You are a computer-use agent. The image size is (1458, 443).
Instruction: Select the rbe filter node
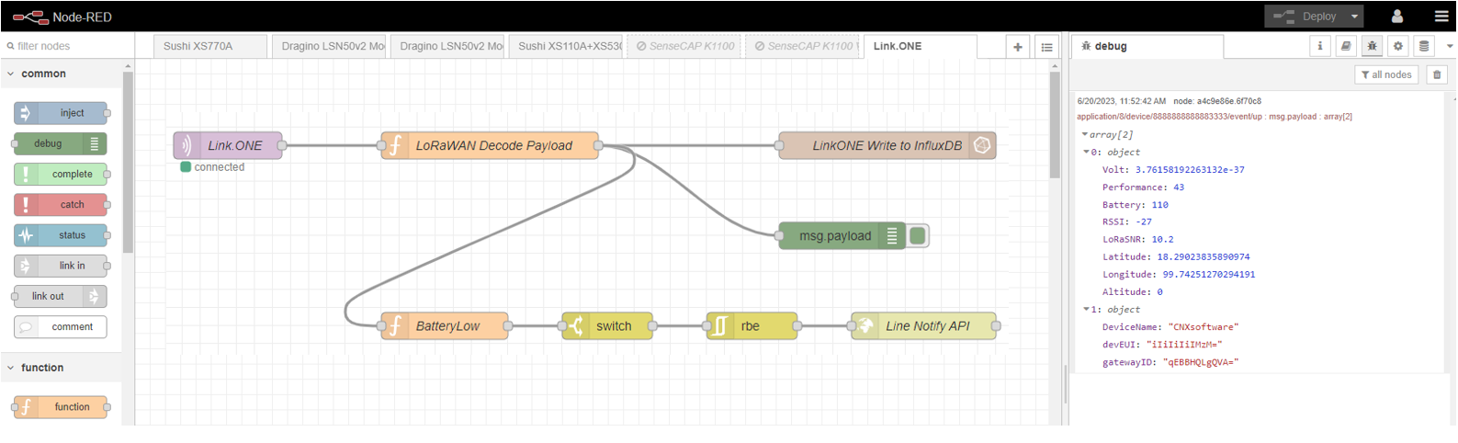[x=752, y=326]
